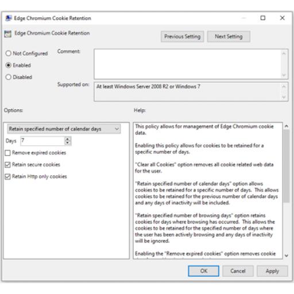Click inside the Days number field
This screenshot has height=294, width=294.
click(x=42, y=141)
